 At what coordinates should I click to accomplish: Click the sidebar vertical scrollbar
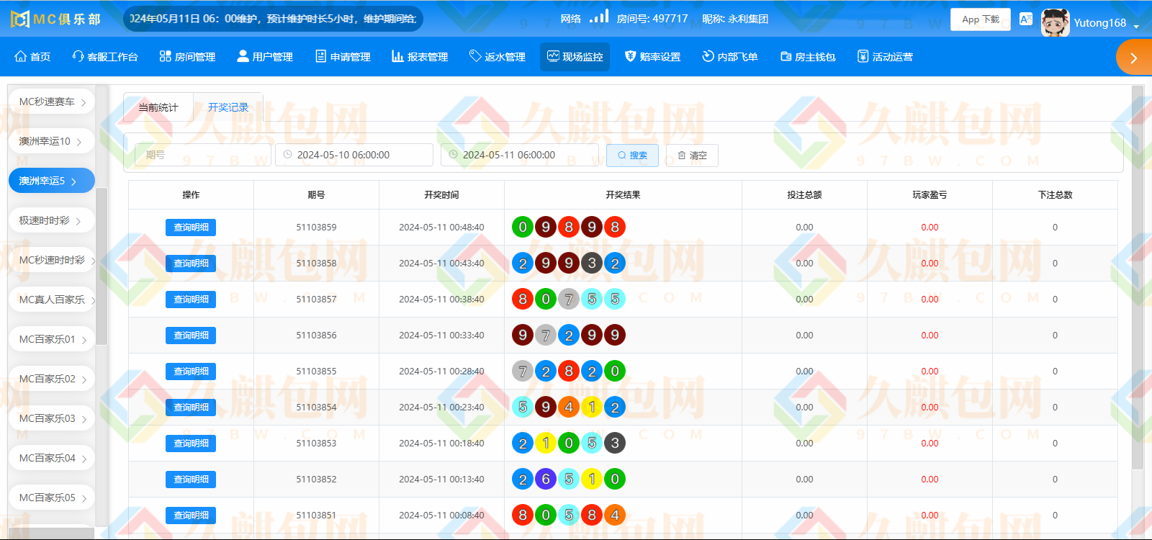(102, 266)
